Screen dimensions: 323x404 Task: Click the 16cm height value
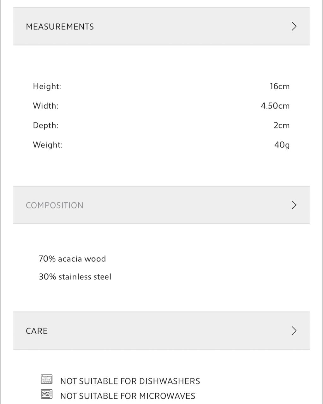point(279,86)
